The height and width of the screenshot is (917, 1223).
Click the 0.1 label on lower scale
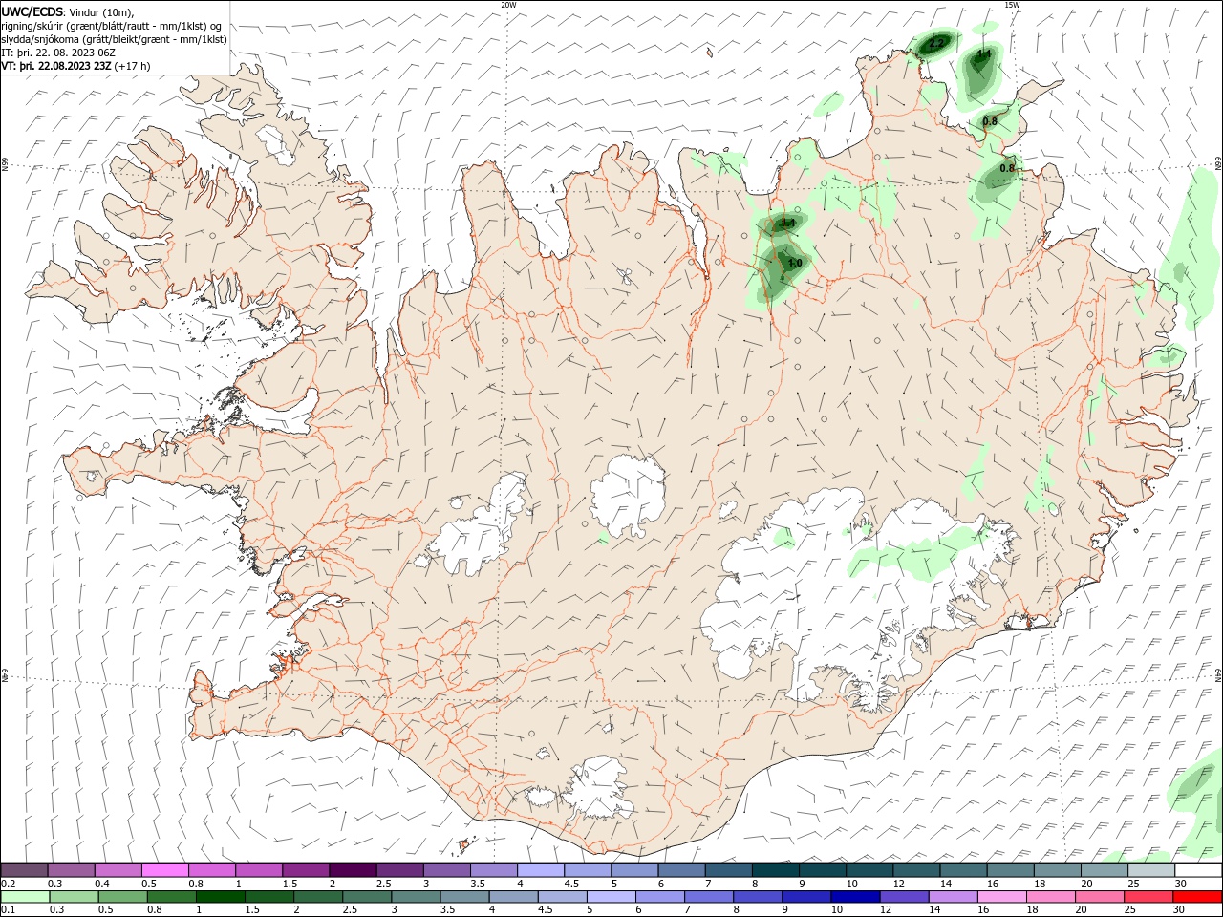9,910
